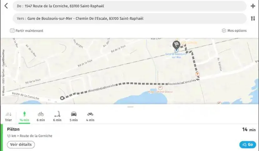Image resolution: width=259 pixels, height=151 pixels.
Task: Click the checkered flag destination marker
Action: pyautogui.click(x=176, y=45)
